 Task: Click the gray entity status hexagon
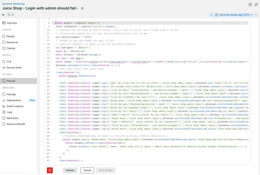coord(3,15)
